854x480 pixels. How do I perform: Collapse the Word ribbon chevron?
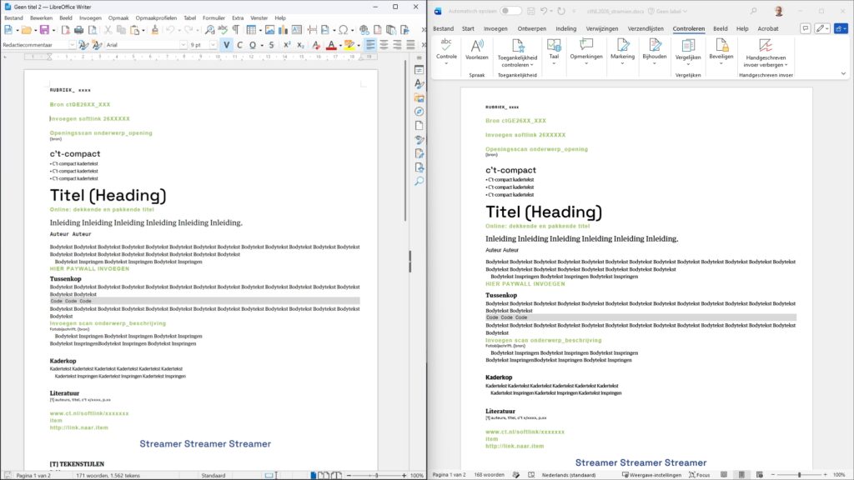click(843, 73)
